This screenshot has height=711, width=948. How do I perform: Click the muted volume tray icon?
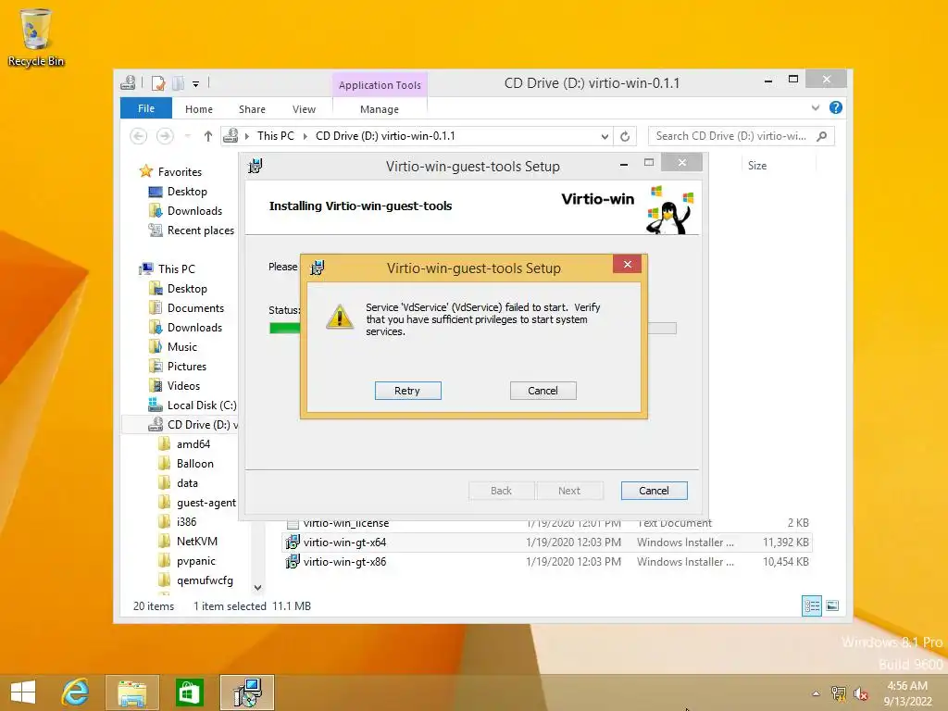(860, 693)
